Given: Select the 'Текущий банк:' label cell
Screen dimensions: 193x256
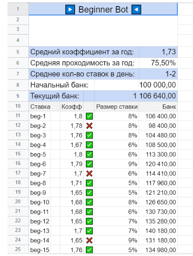Looking at the screenshot, I should 56,96.
